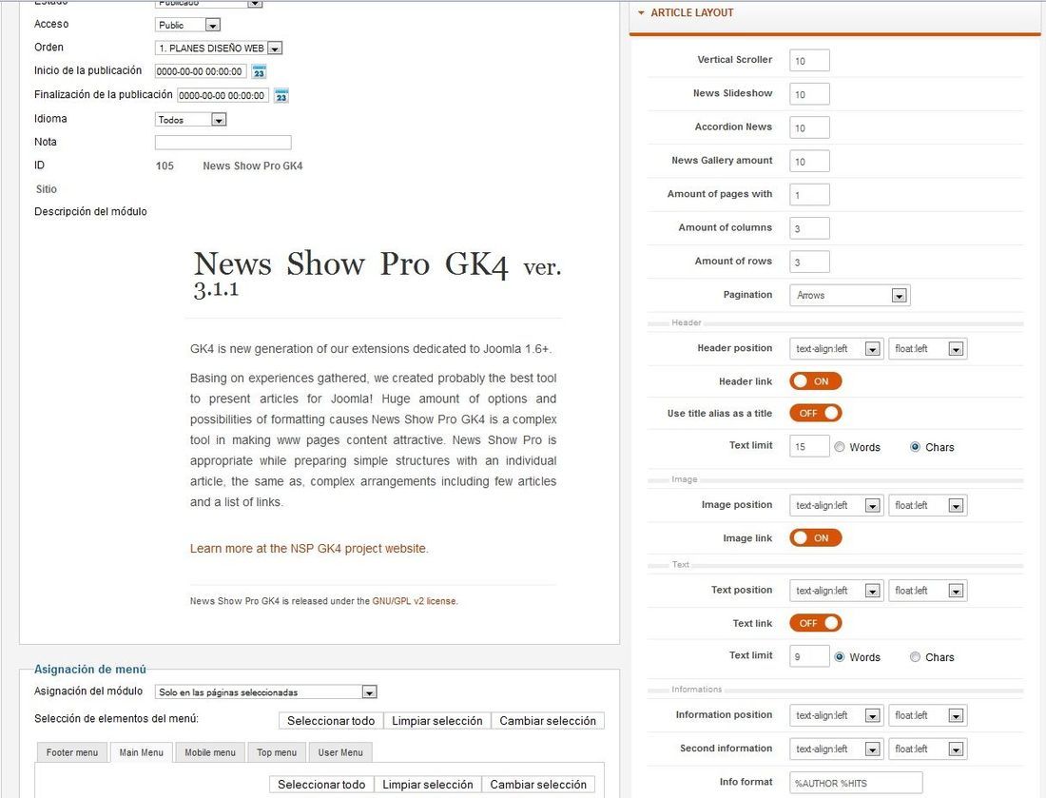1046x798 pixels.
Task: Open Second information text-align dropdown
Action: 837,749
